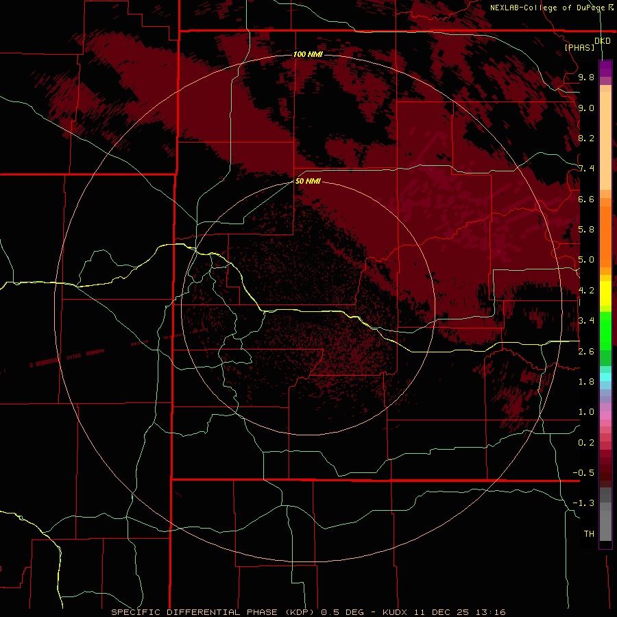The width and height of the screenshot is (617, 617).
Task: Click the 2.6 value on the color scale
Action: pyautogui.click(x=586, y=352)
